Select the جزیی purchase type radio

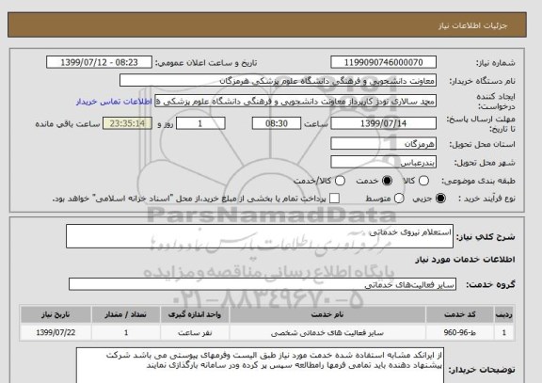440,199
